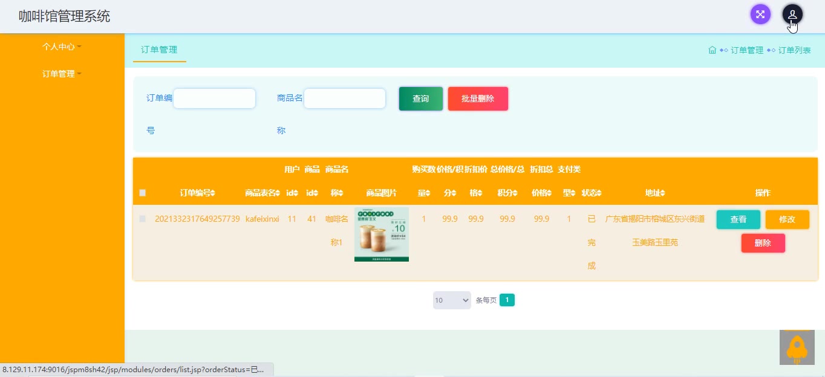This screenshot has height=377, width=825.
Task: Click the red 批量删除 button
Action: coord(478,98)
